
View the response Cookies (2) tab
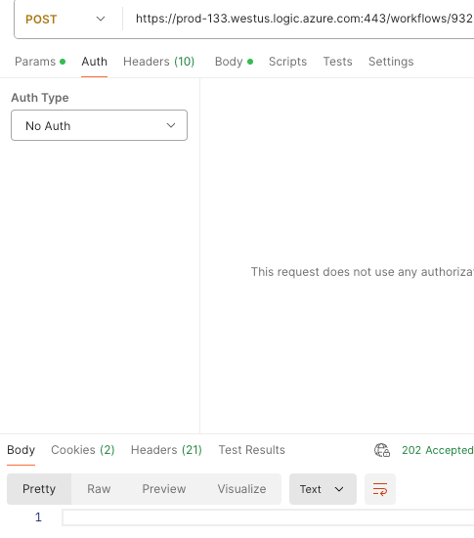click(83, 450)
